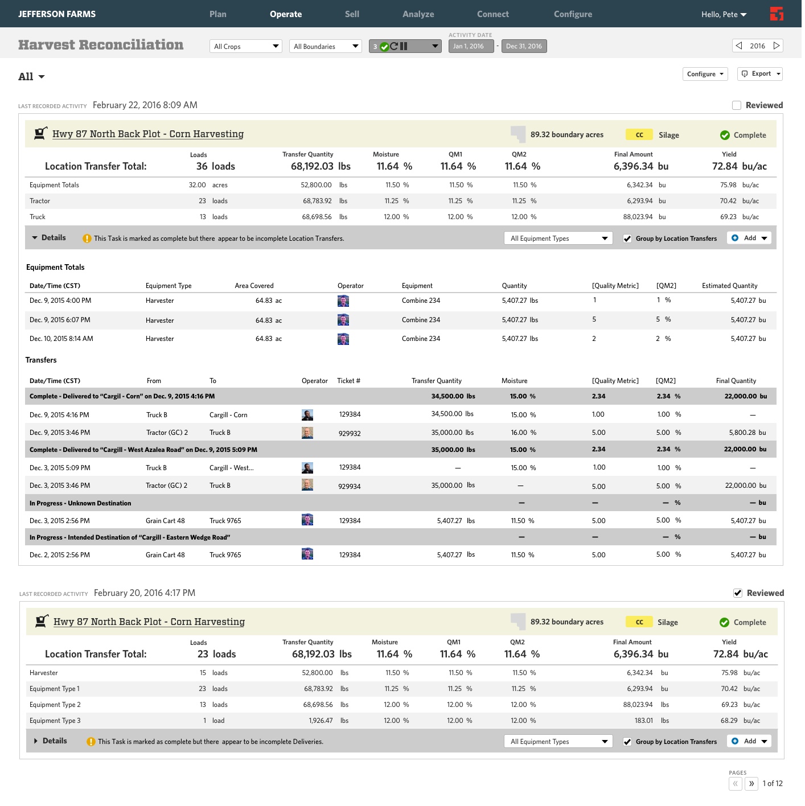The image size is (805, 806).
Task: Go to previous year arrow
Action: tap(739, 46)
